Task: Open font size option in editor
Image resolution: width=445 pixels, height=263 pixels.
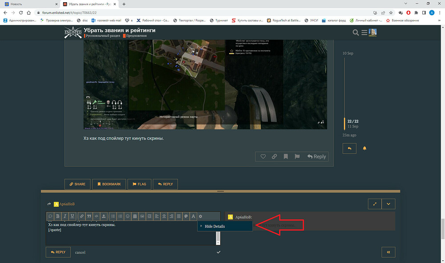Action: tap(193, 216)
